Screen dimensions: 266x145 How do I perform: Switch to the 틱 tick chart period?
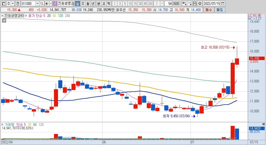109,4
